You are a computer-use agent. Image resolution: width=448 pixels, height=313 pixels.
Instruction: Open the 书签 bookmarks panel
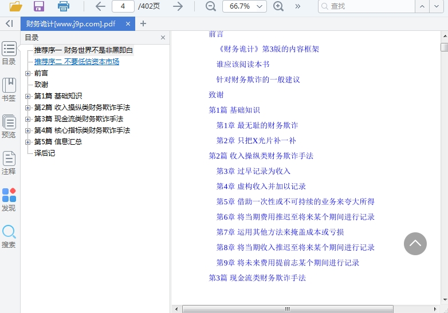(x=9, y=90)
